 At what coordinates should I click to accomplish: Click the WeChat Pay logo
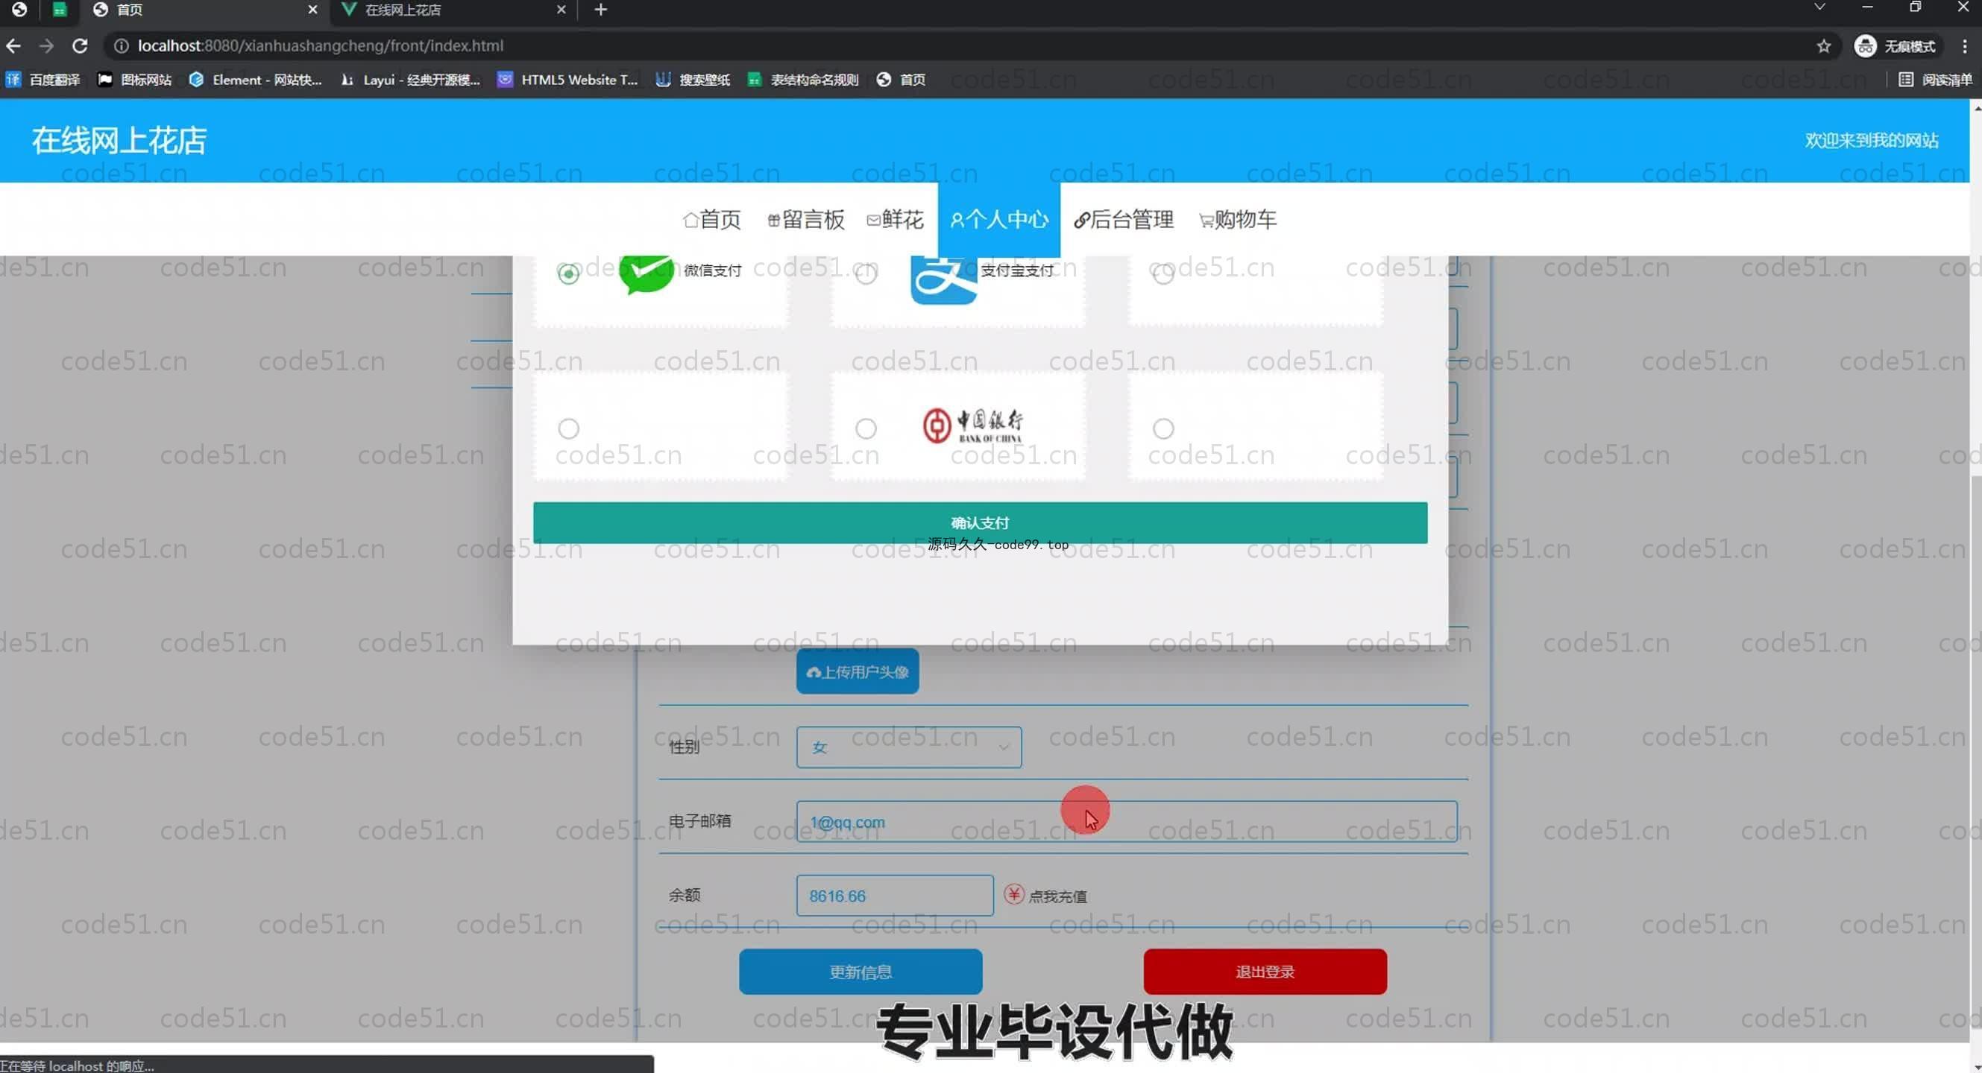pos(646,273)
